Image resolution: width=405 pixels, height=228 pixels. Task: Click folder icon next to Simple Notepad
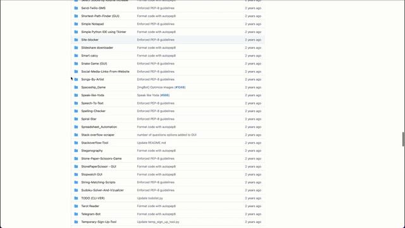[x=76, y=24]
